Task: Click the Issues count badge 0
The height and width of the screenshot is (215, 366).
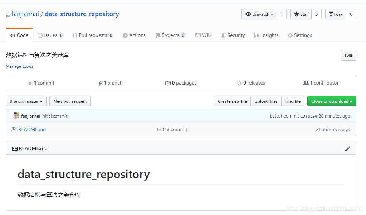Action: (x=61, y=35)
